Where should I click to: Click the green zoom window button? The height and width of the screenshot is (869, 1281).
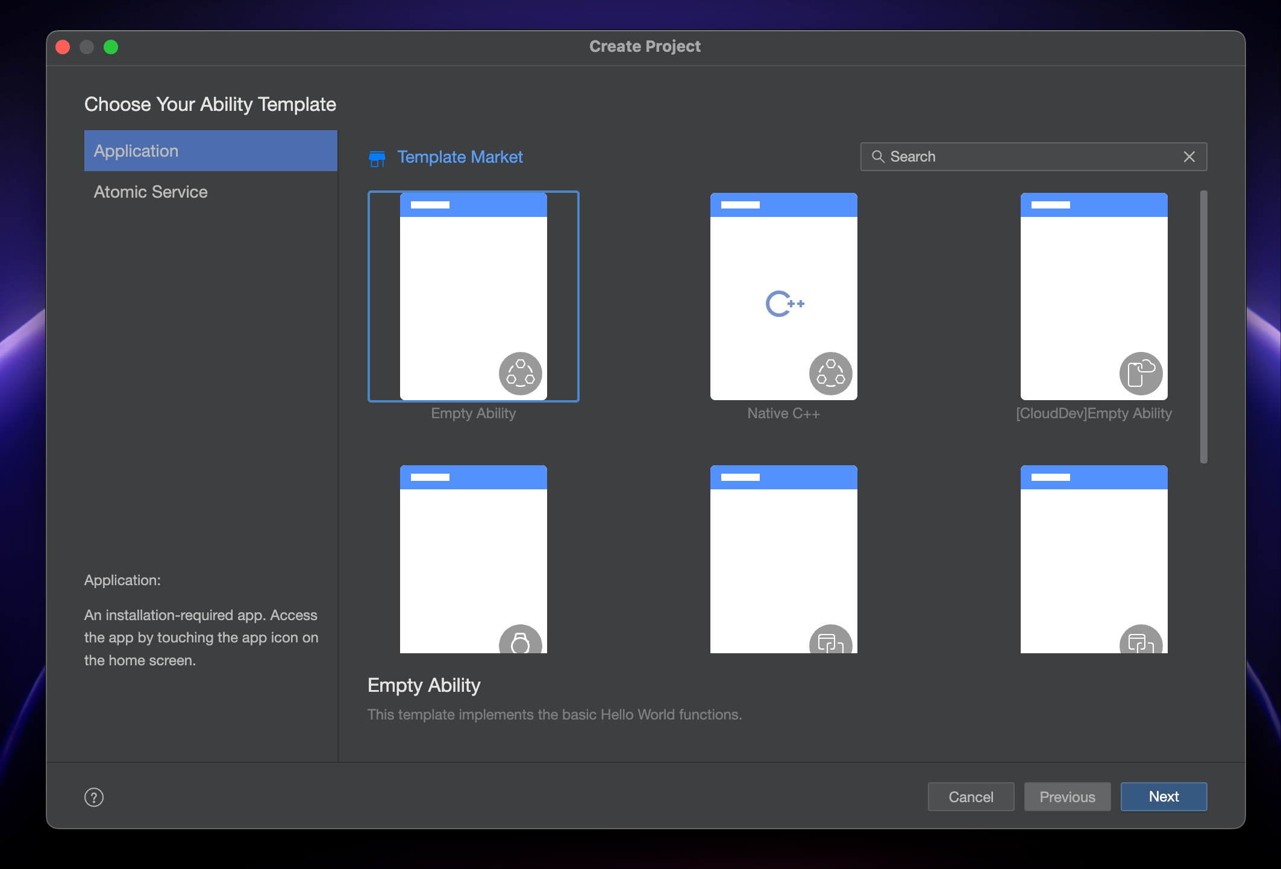coord(111,47)
